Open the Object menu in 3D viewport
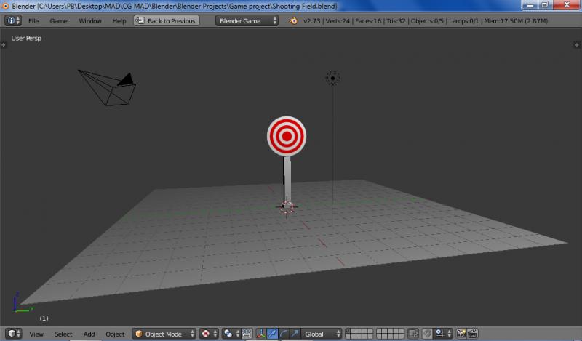582x341 pixels. (x=115, y=334)
